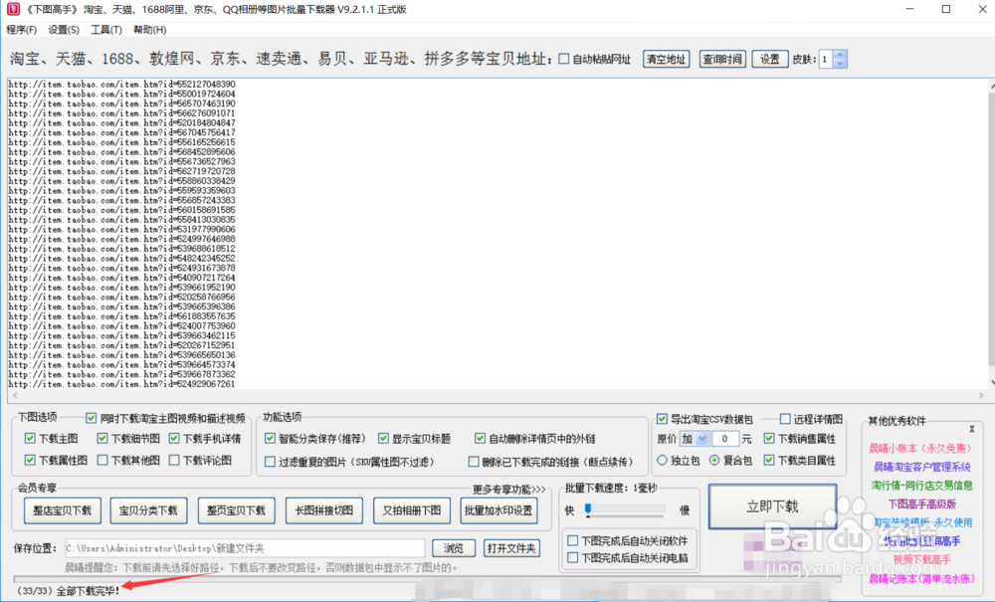The width and height of the screenshot is (995, 602).
Task: Click the 整页宝贝下载 button
Action: tap(236, 510)
